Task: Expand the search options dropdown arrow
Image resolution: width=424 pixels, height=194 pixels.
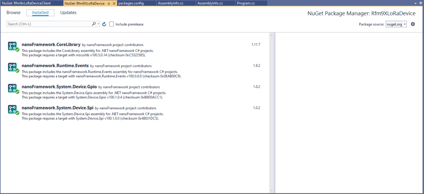Action: [x=98, y=24]
